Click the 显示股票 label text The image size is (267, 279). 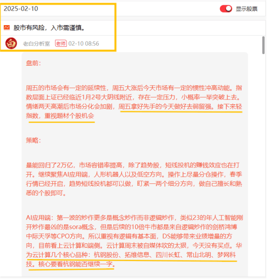tap(247, 9)
